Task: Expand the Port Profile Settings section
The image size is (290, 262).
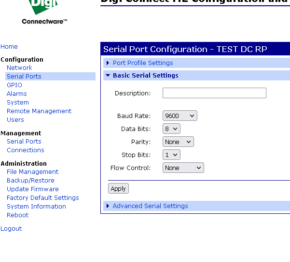Action: click(143, 63)
